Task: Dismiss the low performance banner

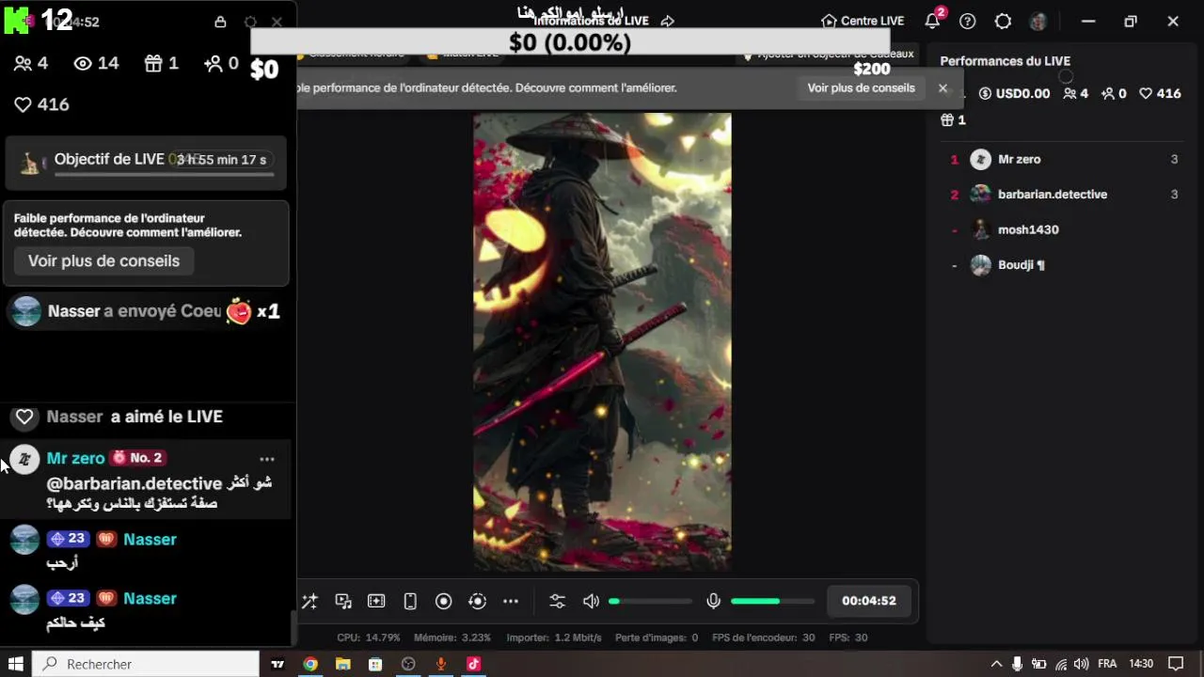Action: (x=943, y=87)
